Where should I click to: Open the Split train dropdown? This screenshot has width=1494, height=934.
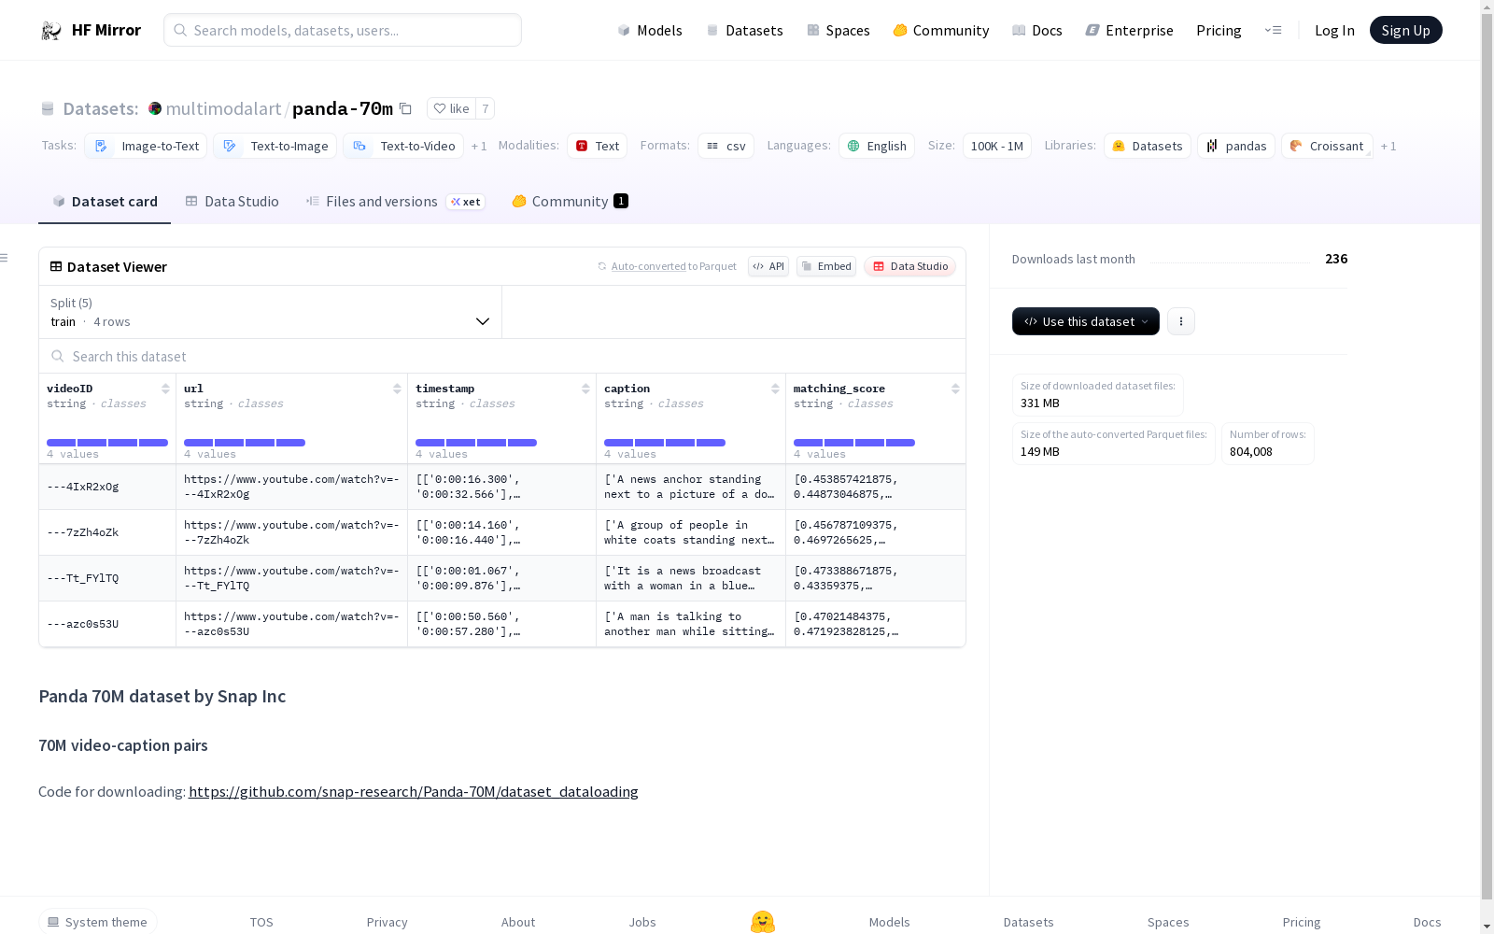tap(271, 312)
